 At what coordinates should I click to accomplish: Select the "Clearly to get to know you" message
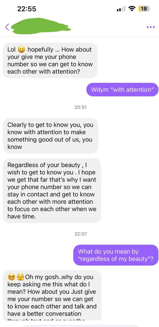(x=51, y=136)
